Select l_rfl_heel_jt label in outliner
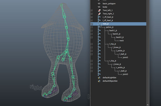Viewport: 161px width, 106px height. (x=108, y=21)
